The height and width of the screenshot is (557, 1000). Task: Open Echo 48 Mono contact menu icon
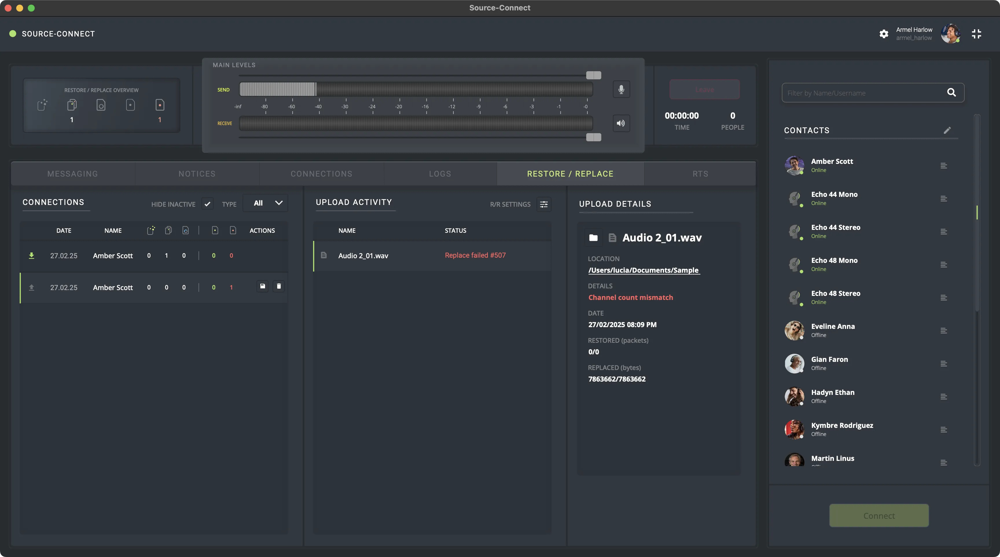coord(944,265)
